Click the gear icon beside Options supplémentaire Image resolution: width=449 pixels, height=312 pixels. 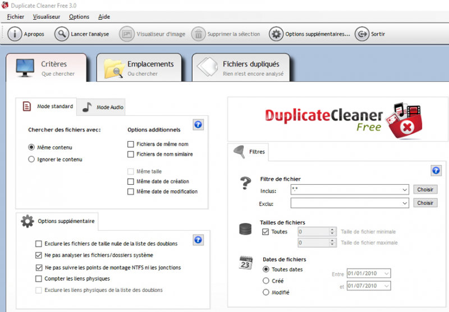pos(28,221)
